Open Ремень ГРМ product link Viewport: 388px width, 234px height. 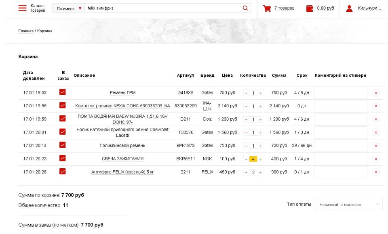point(122,93)
